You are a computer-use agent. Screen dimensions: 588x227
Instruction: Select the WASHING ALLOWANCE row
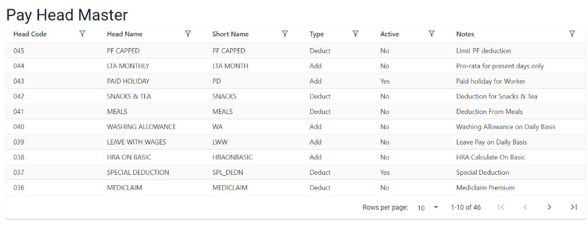click(296, 127)
